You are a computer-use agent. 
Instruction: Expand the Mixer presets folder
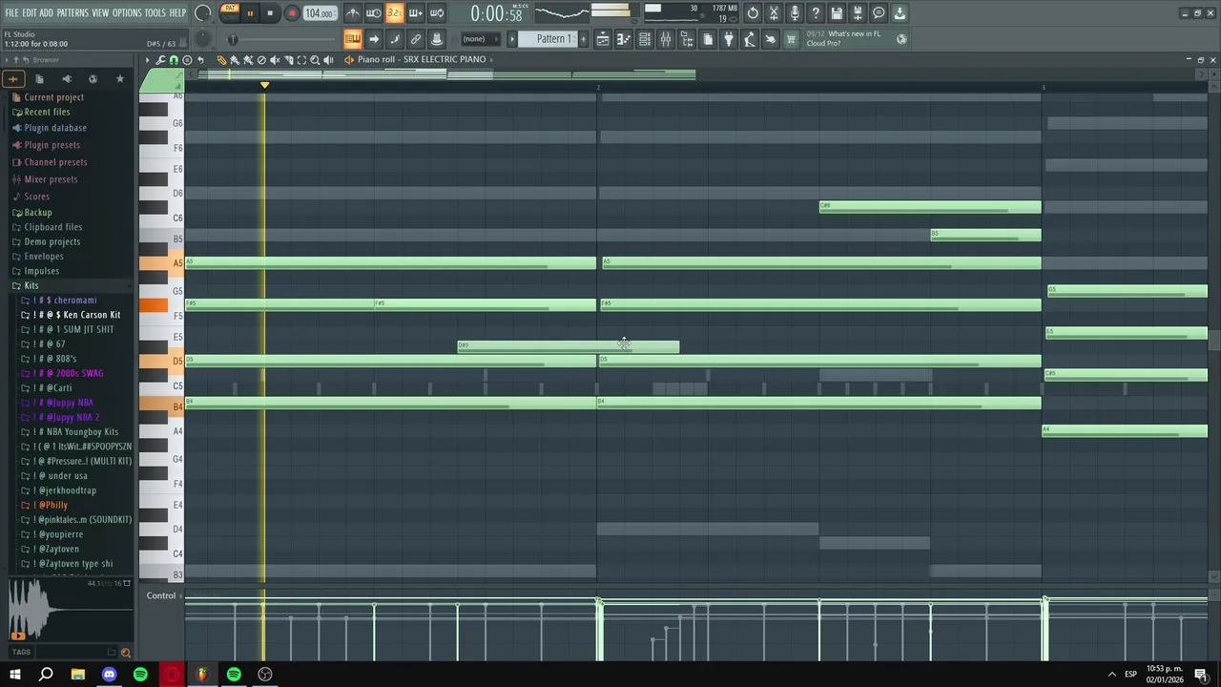51,179
